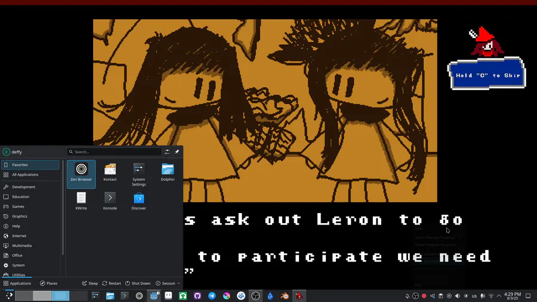Open Konsole from the taskbar
537x302 pixels.
click(x=125, y=296)
